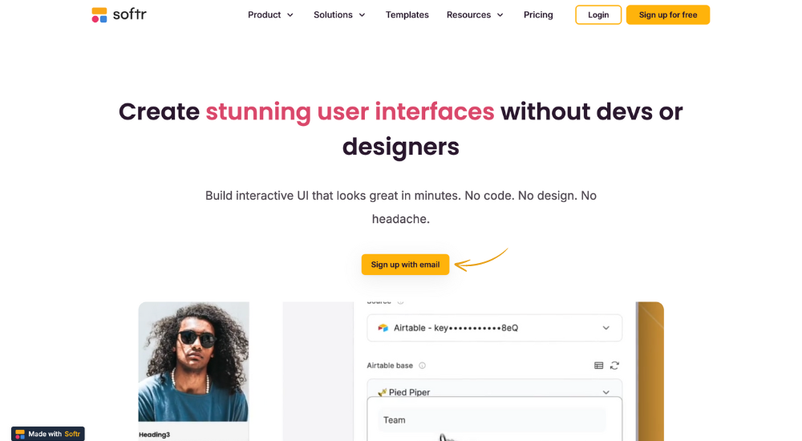Viewport: 802px width, 441px height.
Task: Go to the Templates page
Action: [x=407, y=15]
